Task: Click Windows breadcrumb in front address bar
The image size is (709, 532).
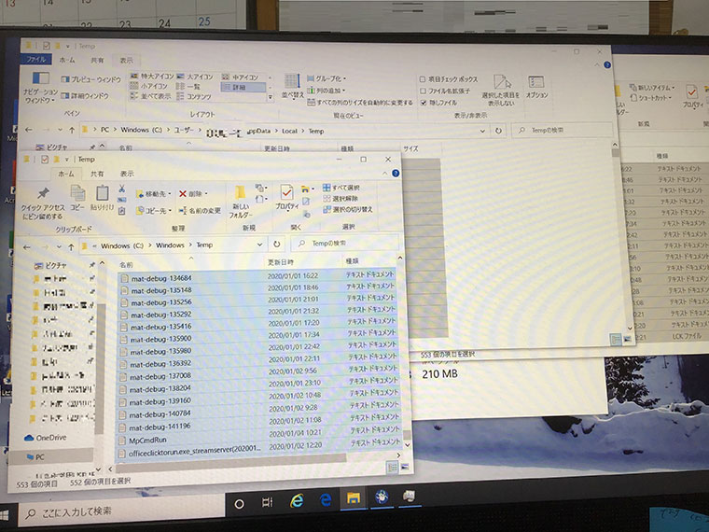Action: click(170, 245)
